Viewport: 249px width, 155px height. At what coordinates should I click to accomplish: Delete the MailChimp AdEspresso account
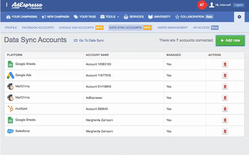[x=225, y=98]
